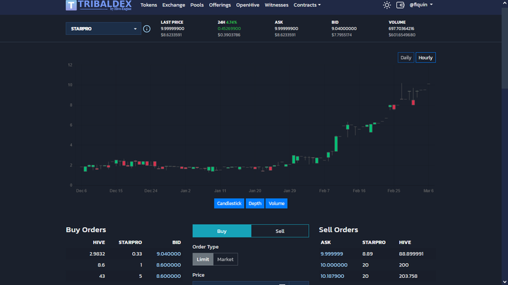Click the 203.758 HIVE cell in sell orders

click(x=408, y=276)
